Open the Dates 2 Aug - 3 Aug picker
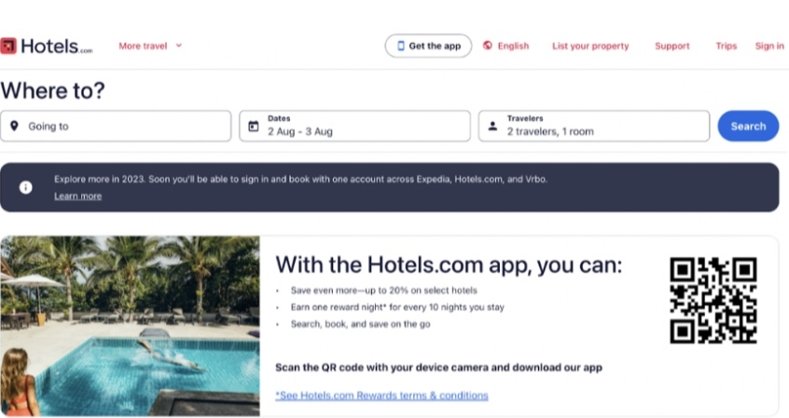Screen dimensions: 789x418 (x=354, y=126)
